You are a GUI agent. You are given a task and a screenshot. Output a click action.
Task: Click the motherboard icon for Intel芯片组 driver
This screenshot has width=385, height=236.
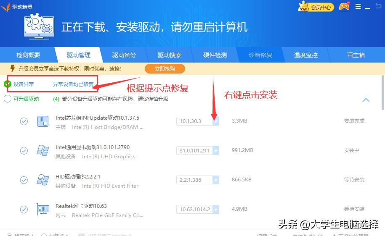click(43, 121)
